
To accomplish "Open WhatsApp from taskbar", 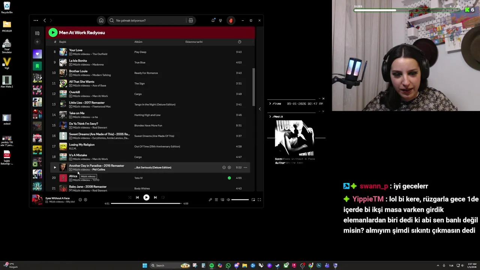I will [x=228, y=265].
